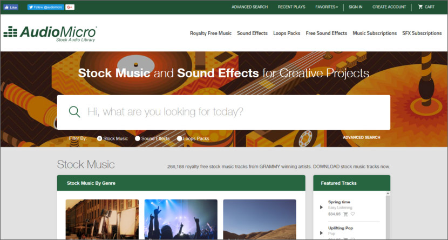Click the Google Plus share icon
This screenshot has height=240, width=448.
click(70, 7)
